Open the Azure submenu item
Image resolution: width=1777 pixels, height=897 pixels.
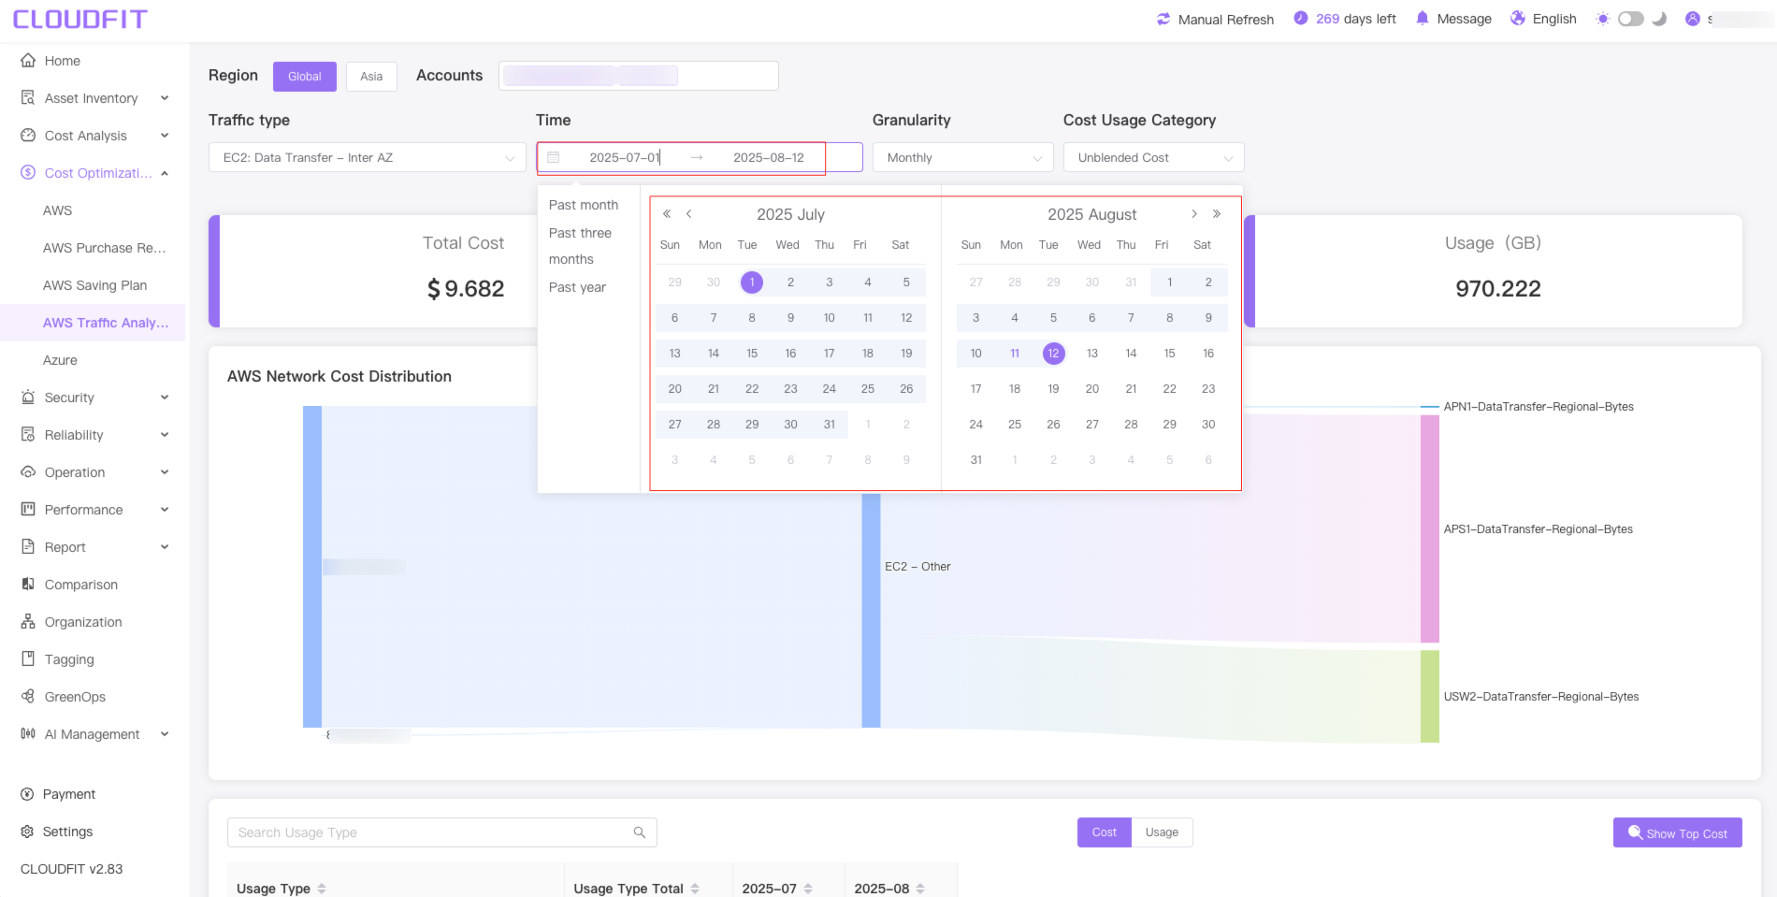point(60,360)
